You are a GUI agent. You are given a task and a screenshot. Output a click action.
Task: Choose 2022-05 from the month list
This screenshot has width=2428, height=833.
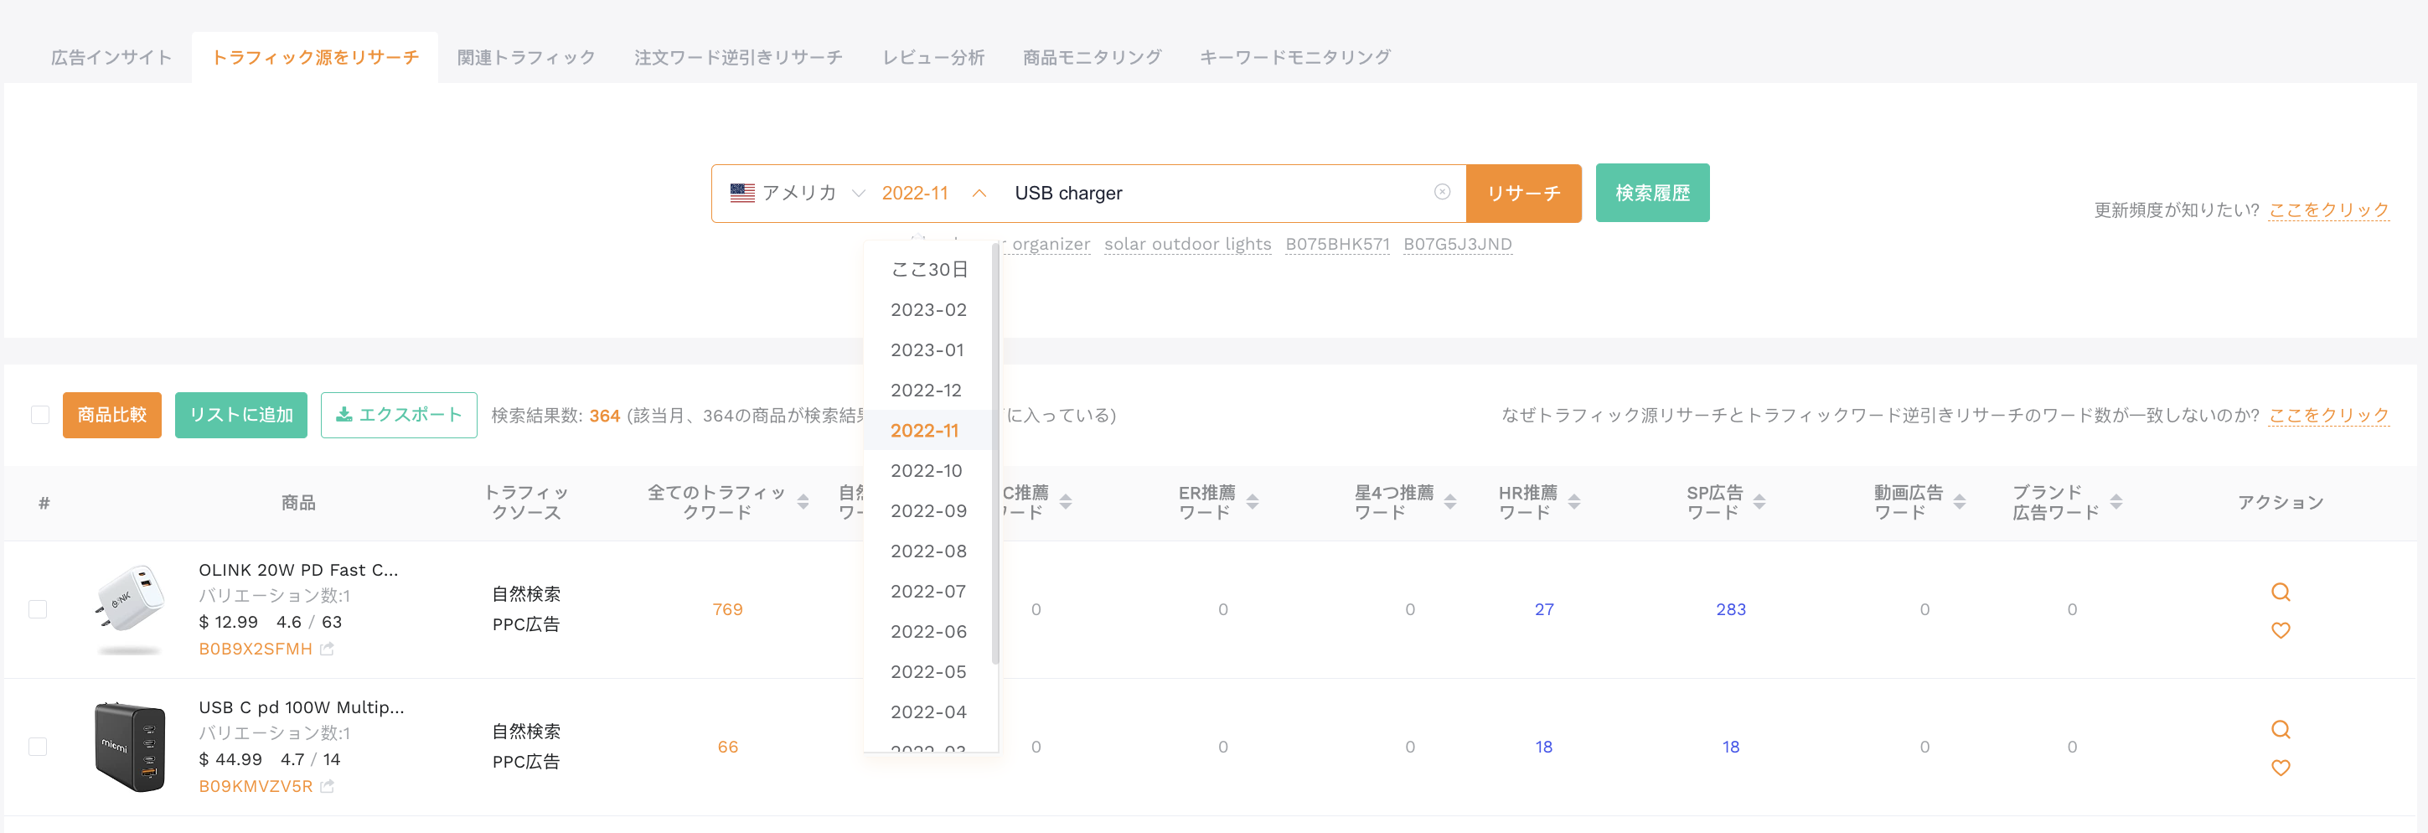(928, 672)
